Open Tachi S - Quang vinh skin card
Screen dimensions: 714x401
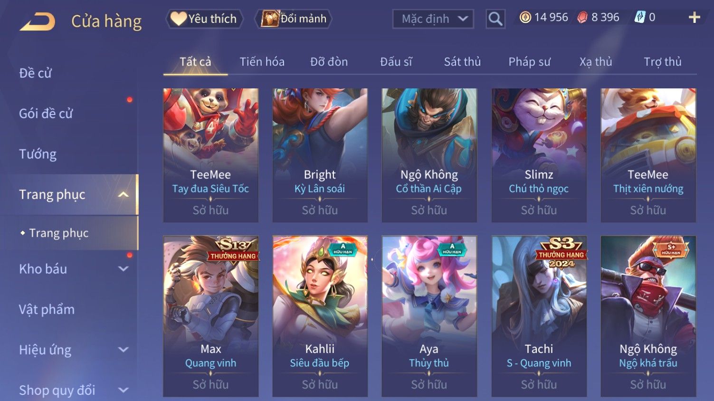[539, 316]
